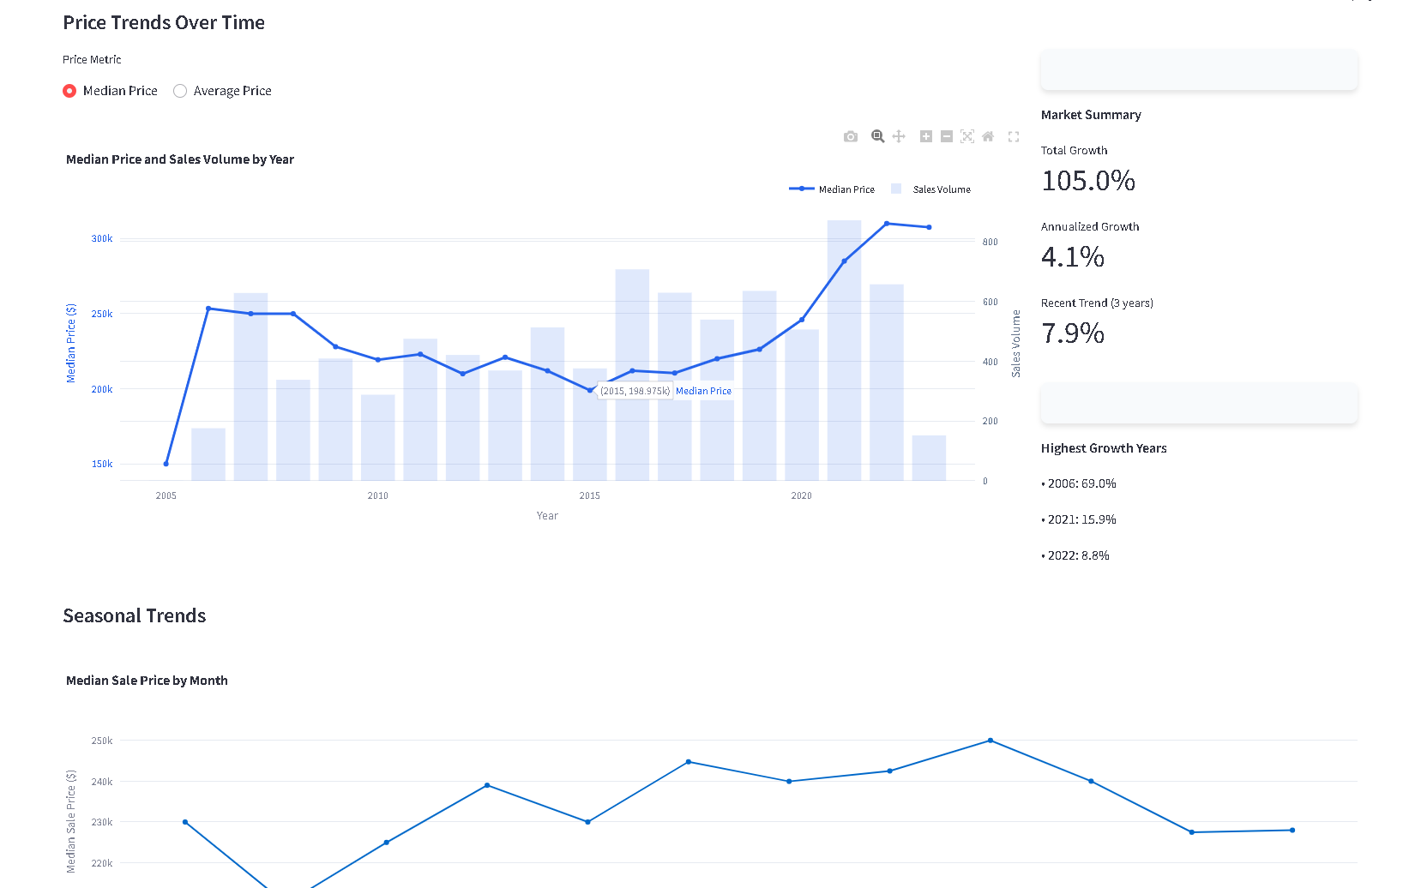Reset axes with the home icon

click(988, 136)
